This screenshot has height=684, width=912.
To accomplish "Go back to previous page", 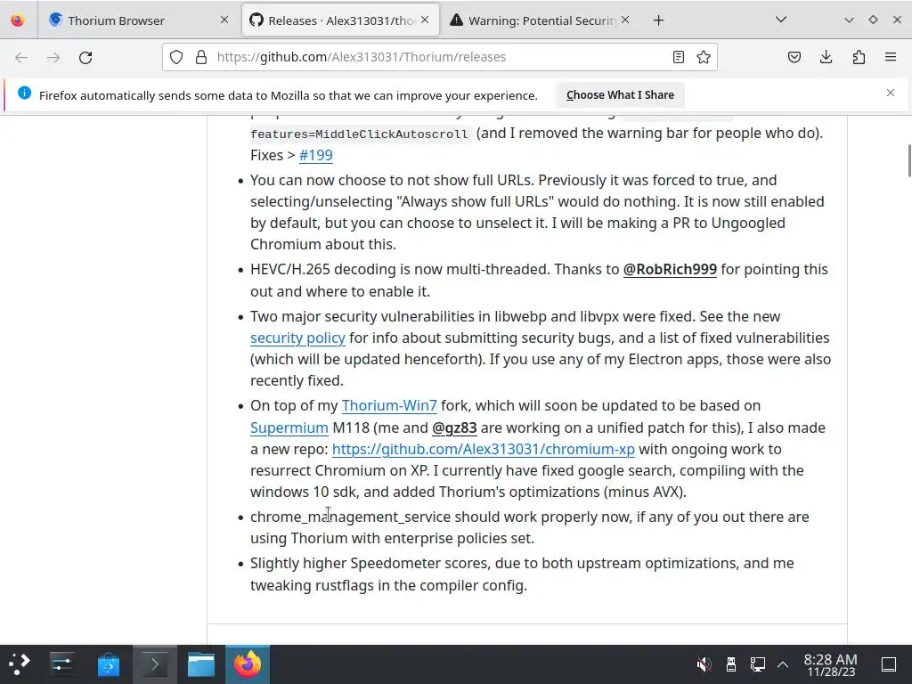I will click(x=21, y=57).
